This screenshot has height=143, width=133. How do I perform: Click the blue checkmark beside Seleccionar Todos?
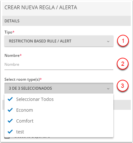click(10, 99)
